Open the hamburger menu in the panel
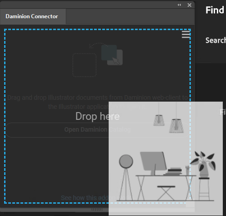 [x=186, y=35]
